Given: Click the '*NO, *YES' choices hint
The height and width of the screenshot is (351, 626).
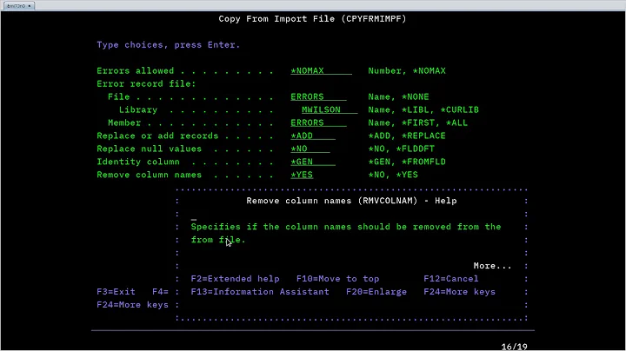Looking at the screenshot, I should 392,175.
